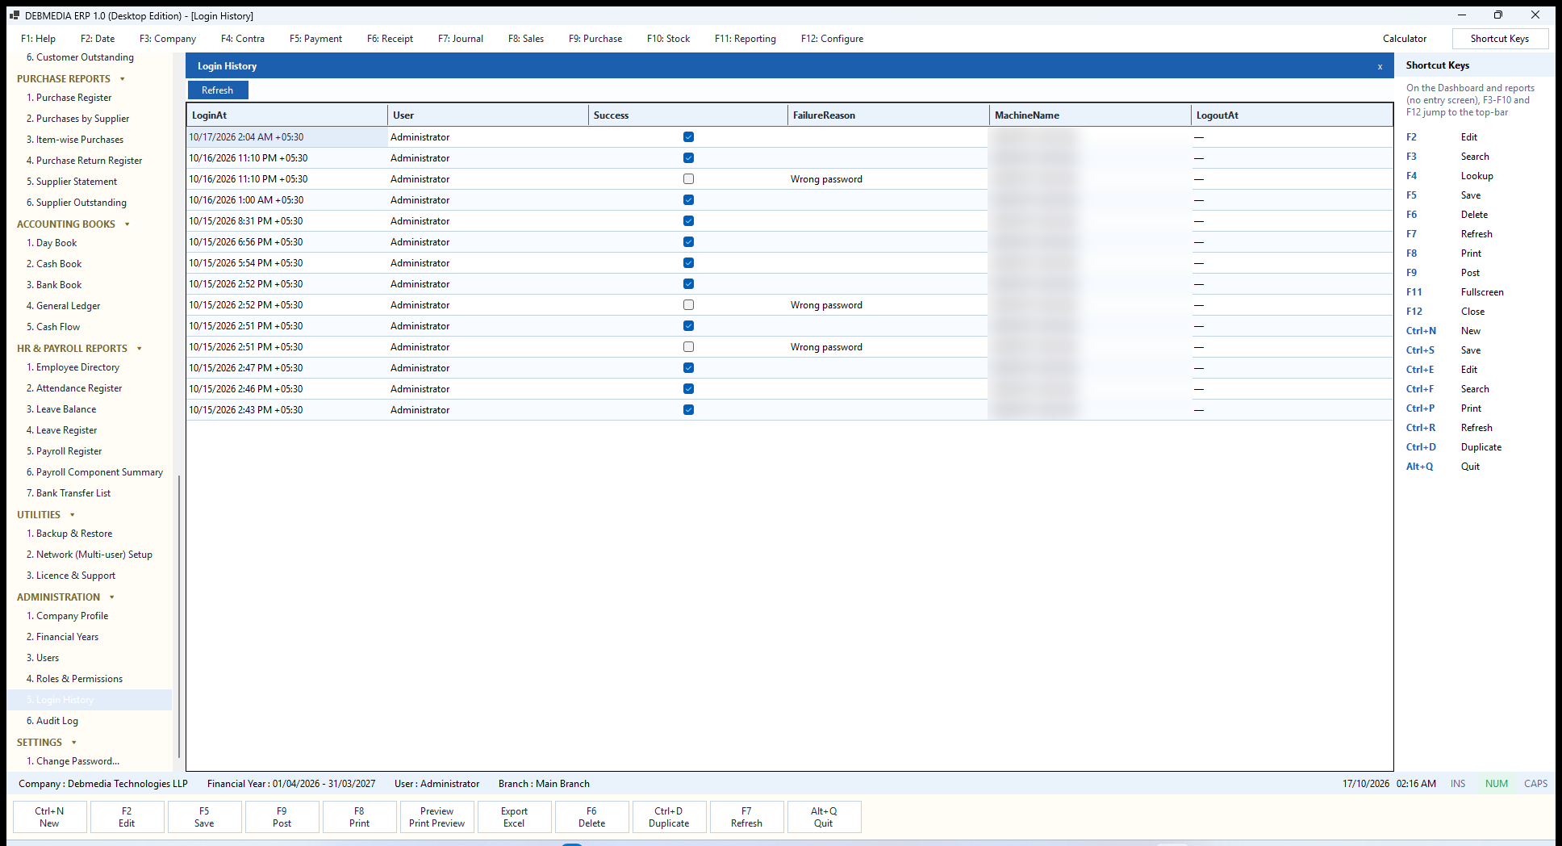Open the Calculator from the top bar
Screen dimensions: 1562x846
pyautogui.click(x=1405, y=39)
